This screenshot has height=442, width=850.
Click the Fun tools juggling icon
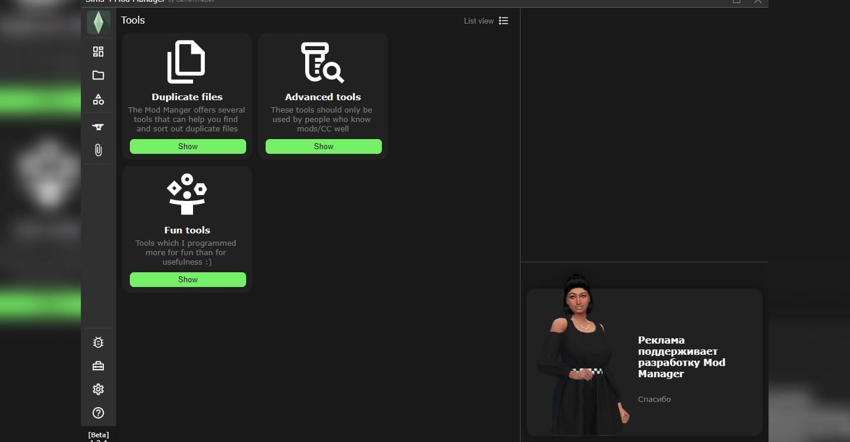click(x=187, y=194)
